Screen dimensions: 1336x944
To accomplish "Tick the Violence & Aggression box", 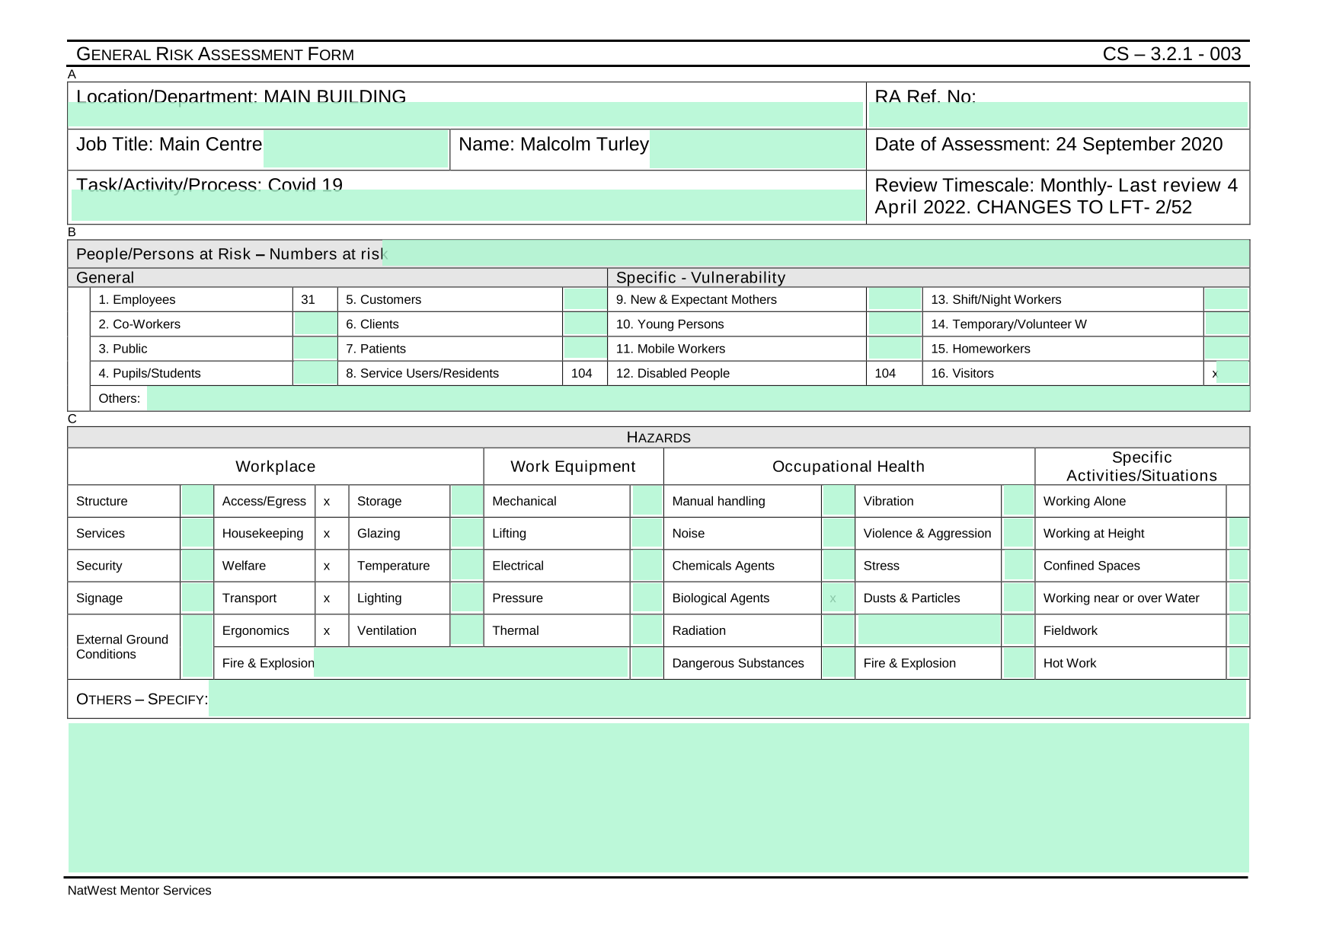I will [x=1018, y=533].
